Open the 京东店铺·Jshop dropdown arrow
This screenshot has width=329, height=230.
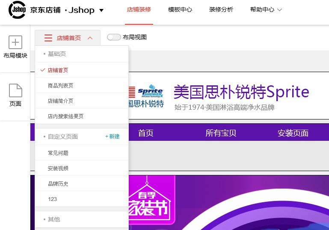coord(101,10)
